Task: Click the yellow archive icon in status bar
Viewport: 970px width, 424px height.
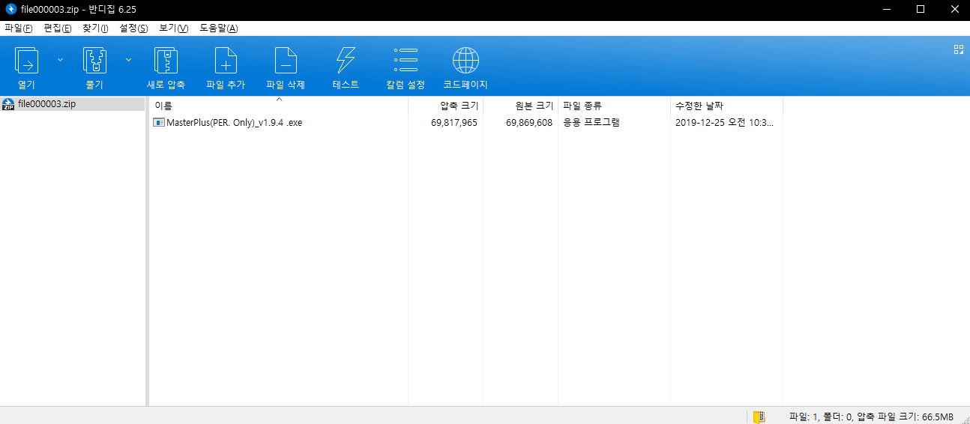Action: pyautogui.click(x=759, y=417)
